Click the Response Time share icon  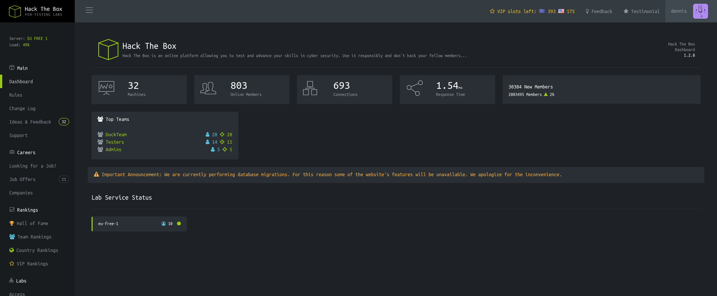pos(414,88)
